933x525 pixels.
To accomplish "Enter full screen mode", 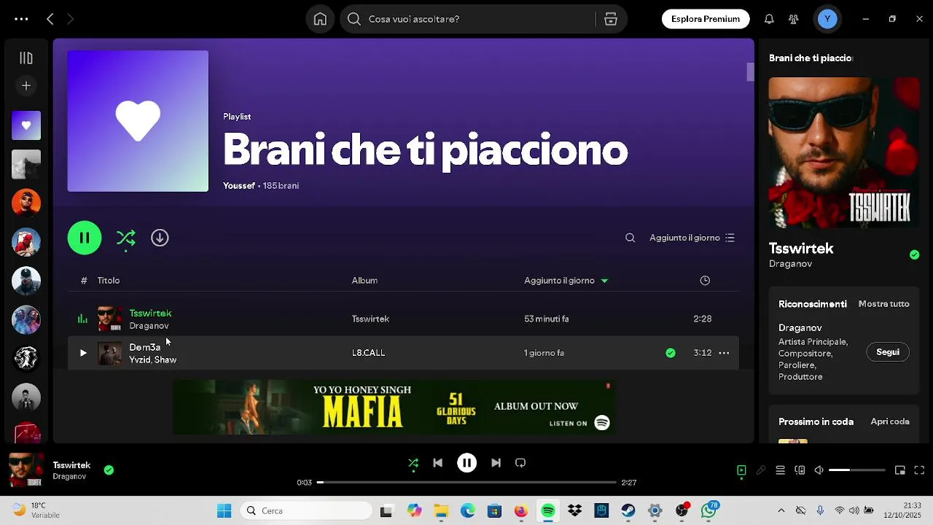I will pos(919,470).
